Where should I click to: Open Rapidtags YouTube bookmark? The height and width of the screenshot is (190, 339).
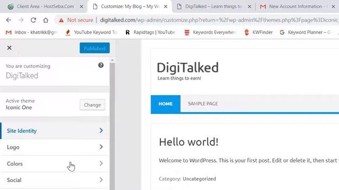[150, 32]
